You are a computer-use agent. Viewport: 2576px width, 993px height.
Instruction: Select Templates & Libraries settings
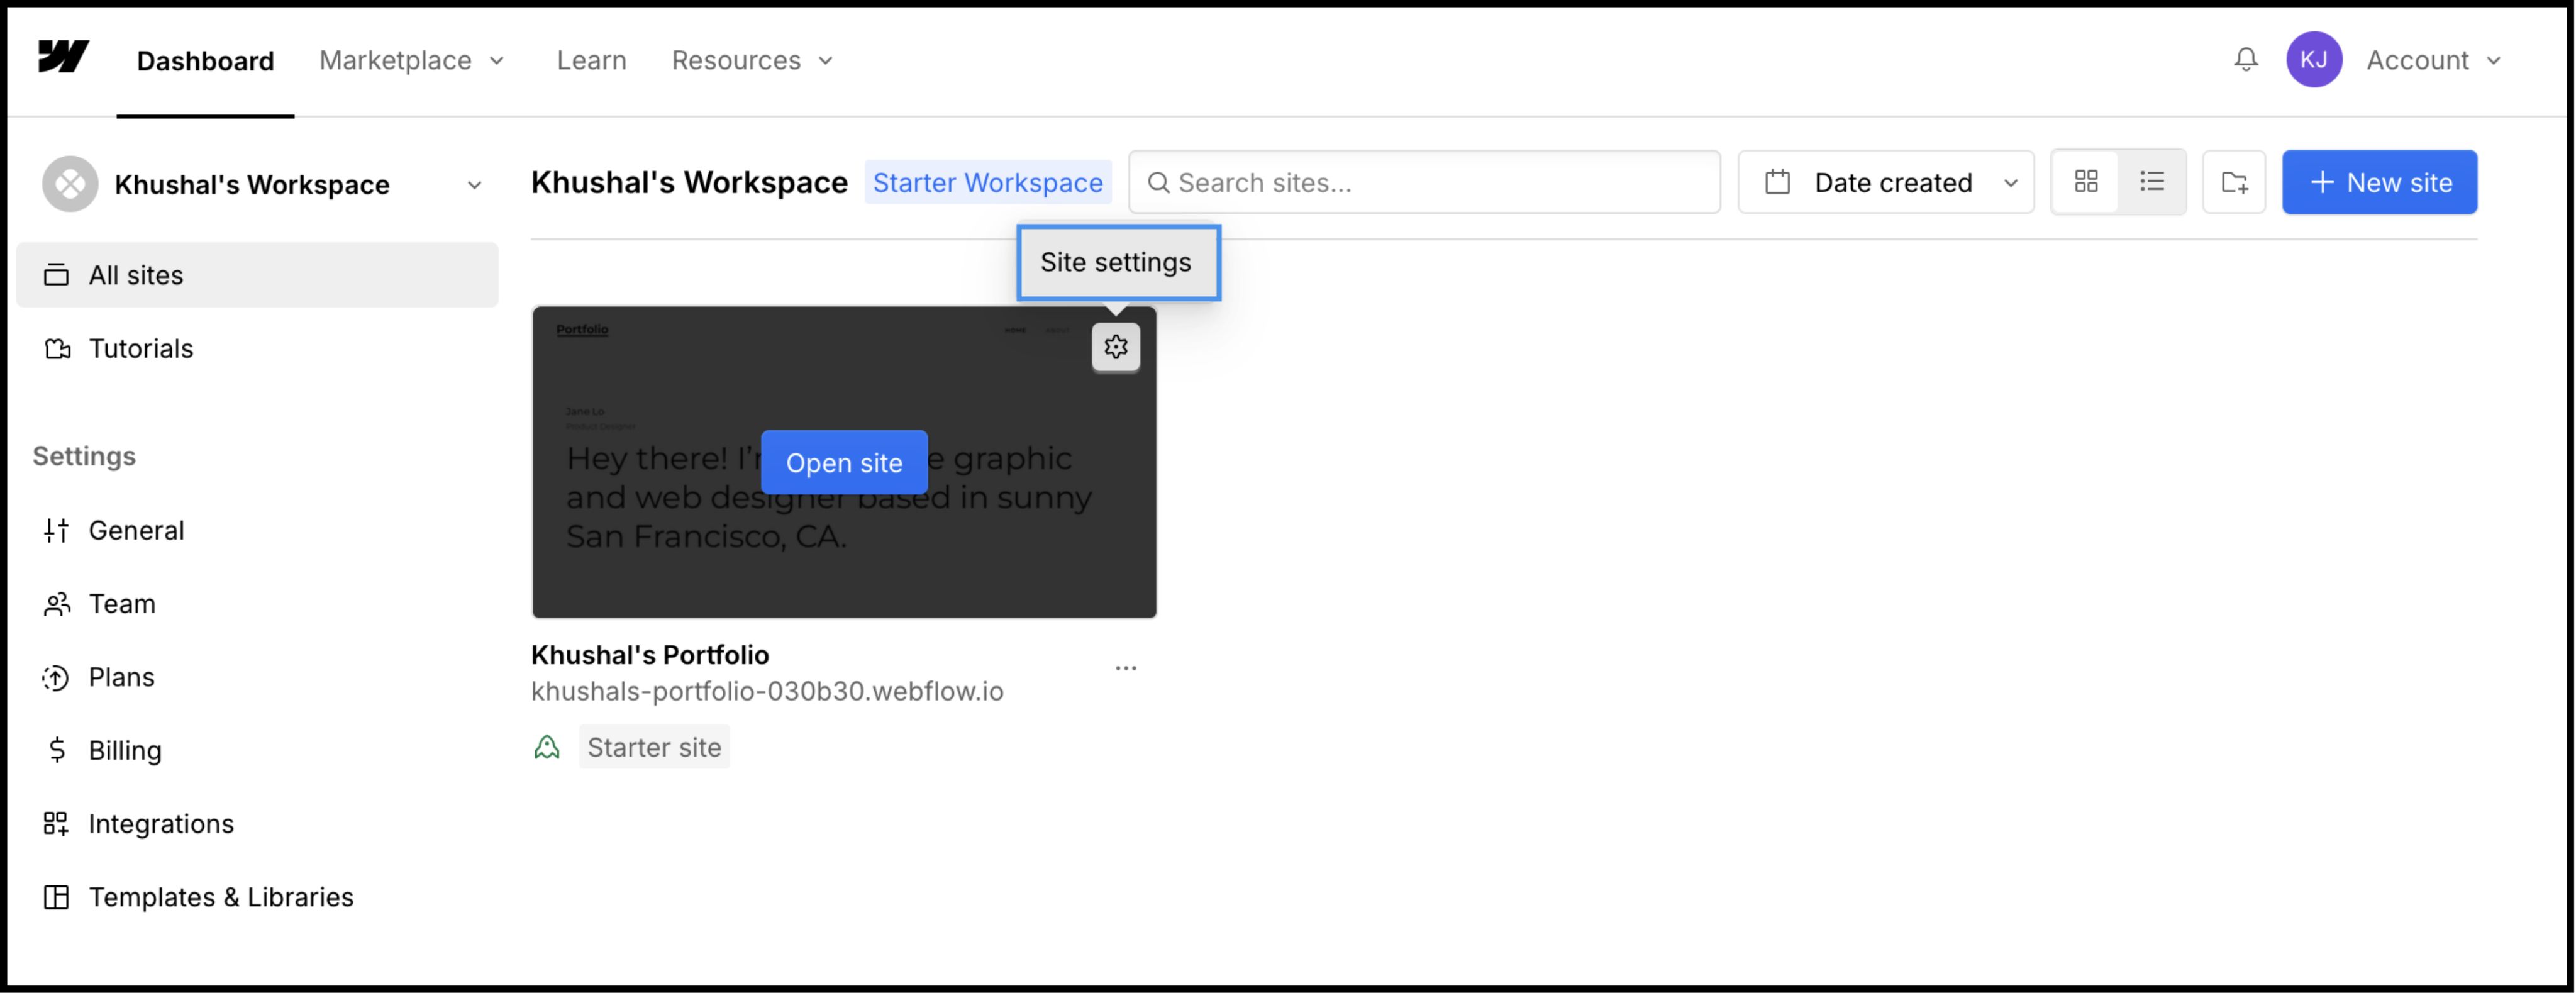[221, 897]
